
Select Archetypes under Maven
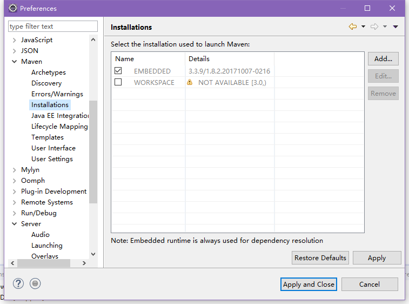click(x=49, y=72)
